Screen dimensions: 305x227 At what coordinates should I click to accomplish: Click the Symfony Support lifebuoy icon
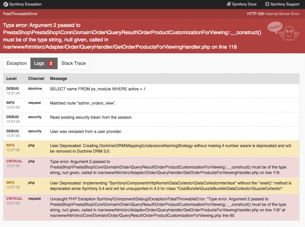(x=267, y=4)
